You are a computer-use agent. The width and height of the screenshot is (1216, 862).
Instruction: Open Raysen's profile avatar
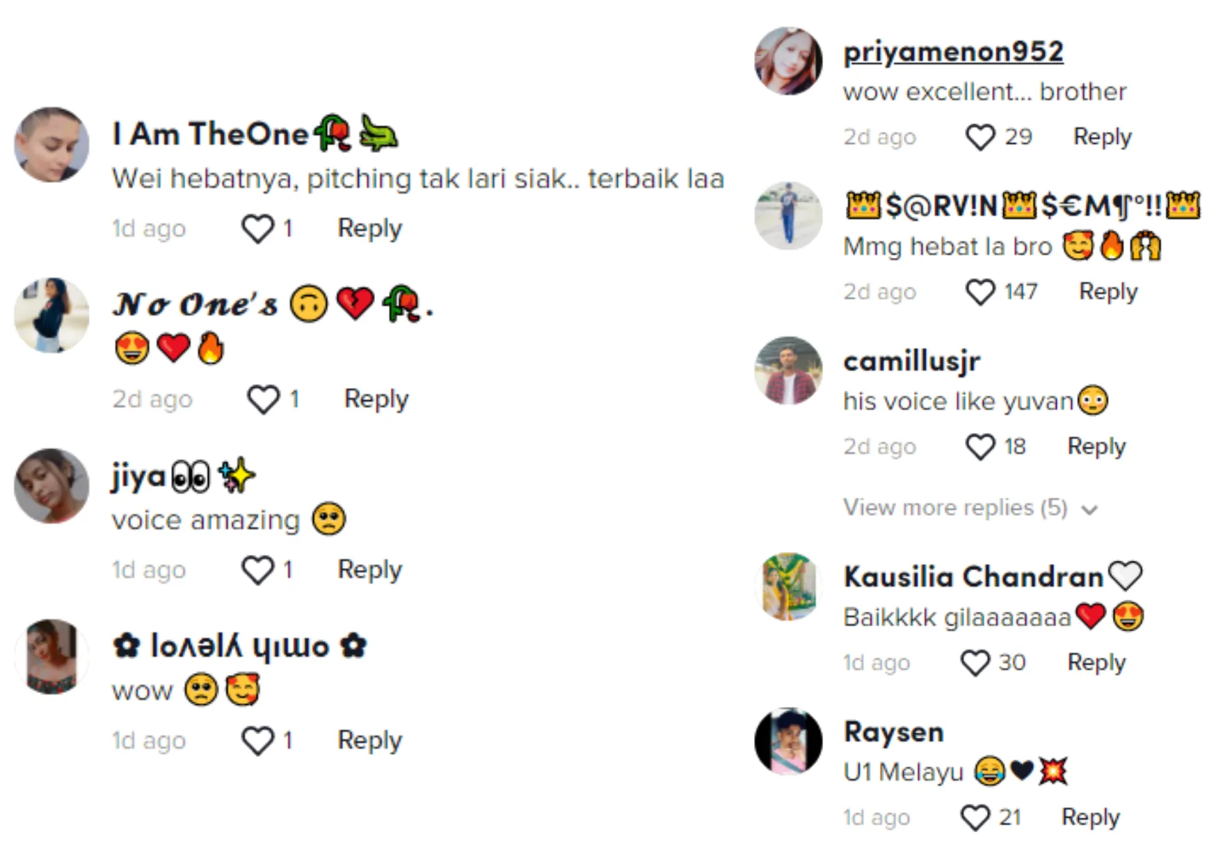click(x=788, y=741)
